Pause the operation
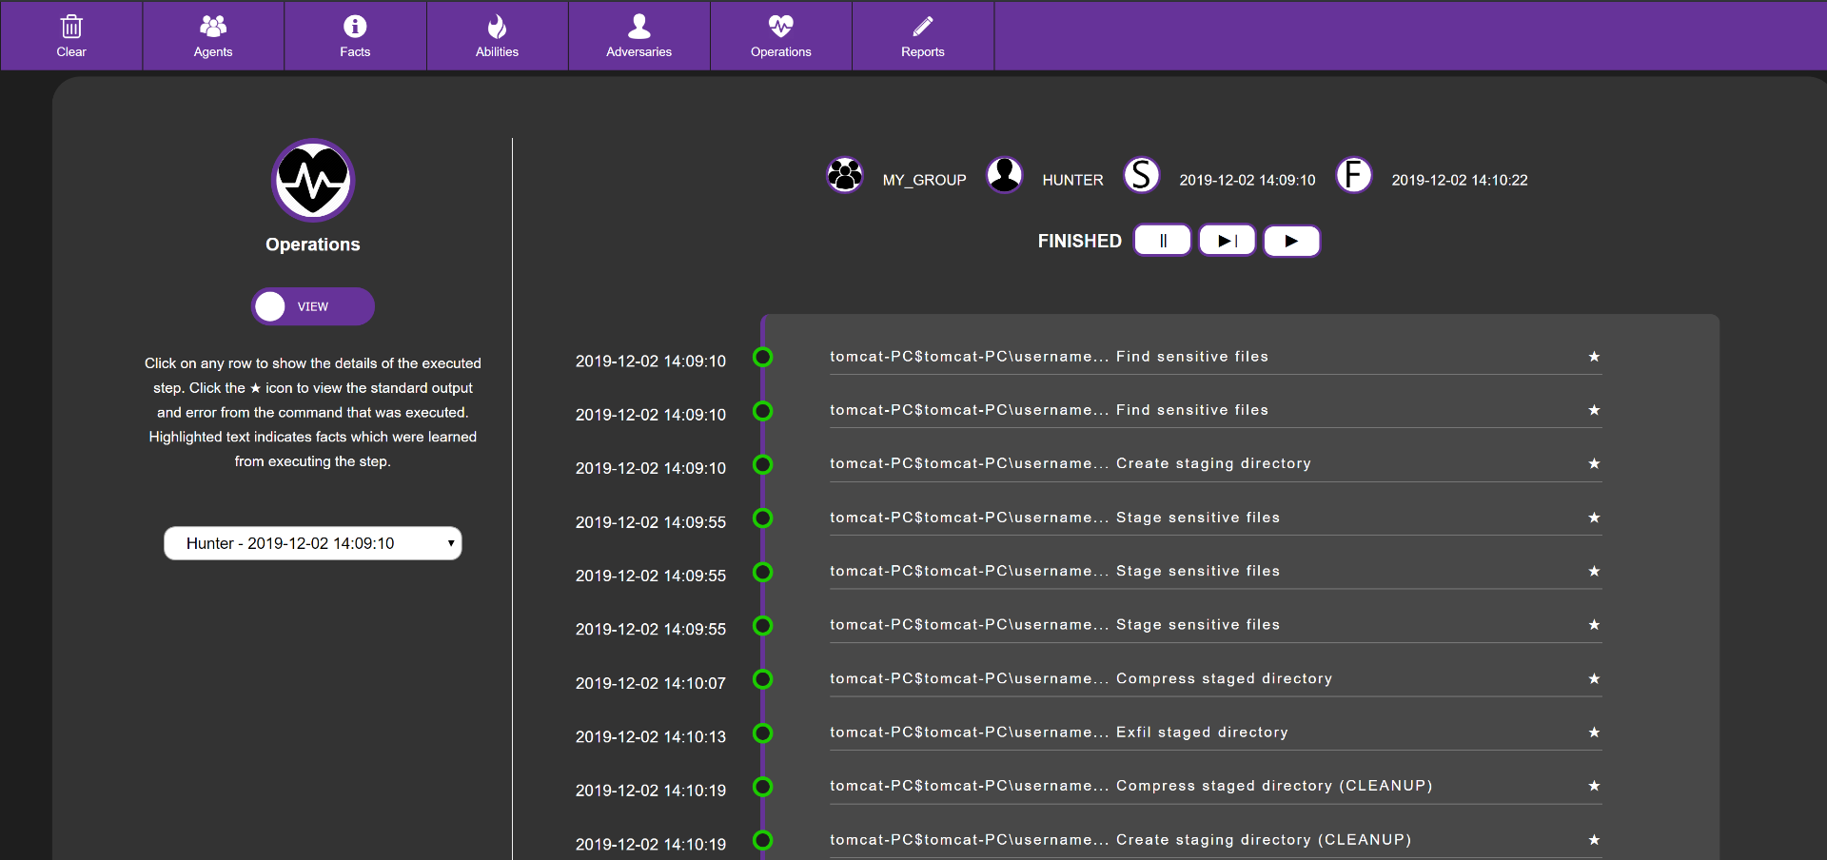Viewport: 1827px width, 860px height. [x=1162, y=241]
